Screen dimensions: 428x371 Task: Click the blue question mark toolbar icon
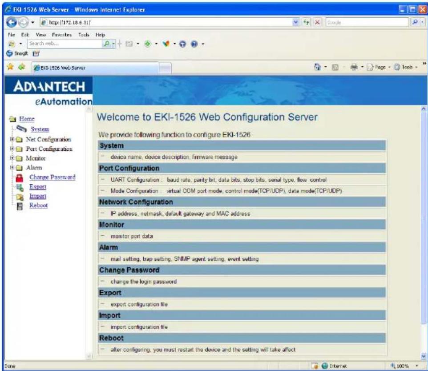(x=194, y=44)
